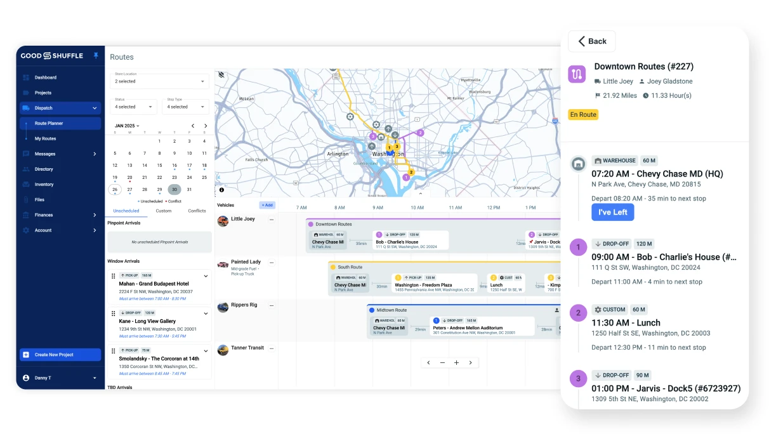The height and width of the screenshot is (436, 776).
Task: Open the Finances section
Action: 44,215
